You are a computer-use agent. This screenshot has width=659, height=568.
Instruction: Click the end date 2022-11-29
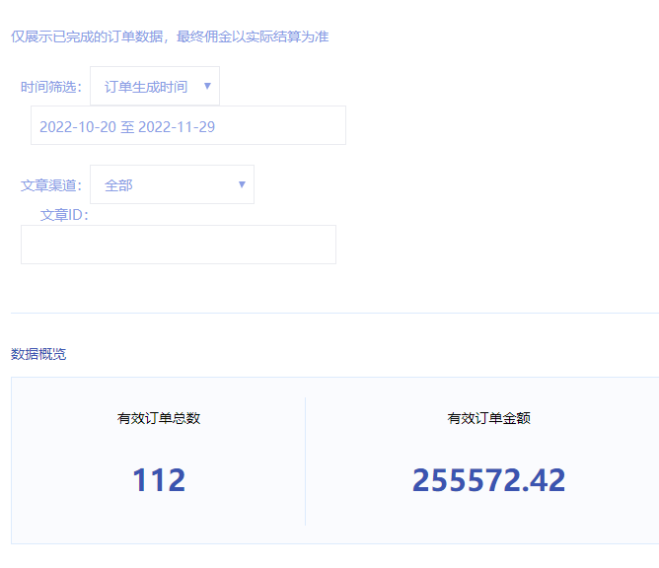tap(177, 127)
